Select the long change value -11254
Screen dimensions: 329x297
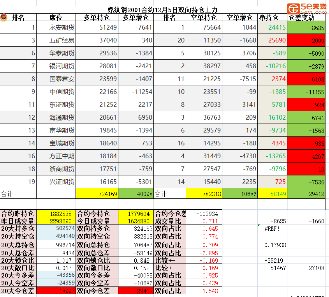[136, 92]
